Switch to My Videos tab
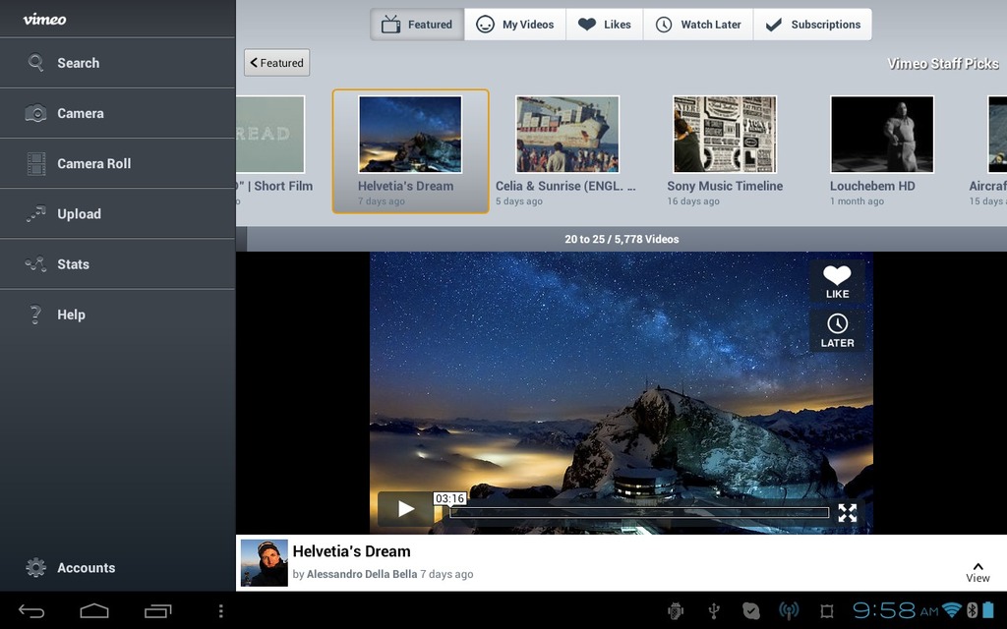Image resolution: width=1007 pixels, height=629 pixels. [x=515, y=25]
